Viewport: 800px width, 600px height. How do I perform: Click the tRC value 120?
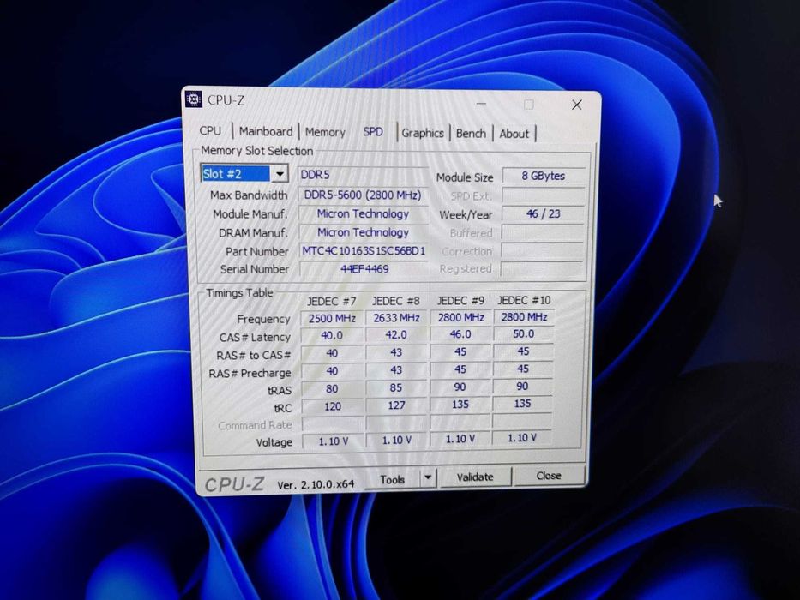tap(332, 406)
